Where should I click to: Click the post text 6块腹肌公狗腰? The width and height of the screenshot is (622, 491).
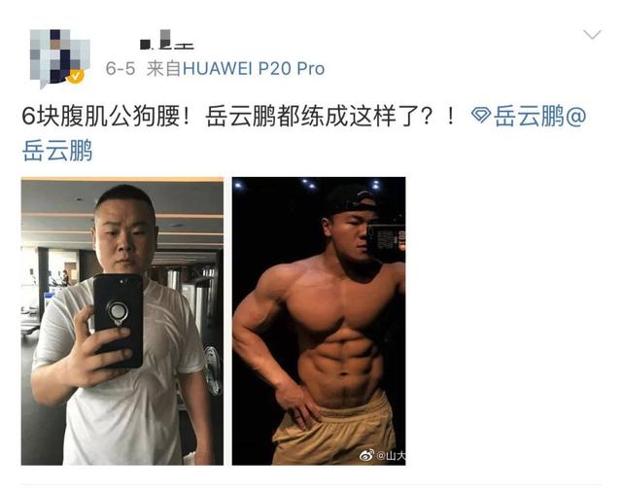(101, 117)
